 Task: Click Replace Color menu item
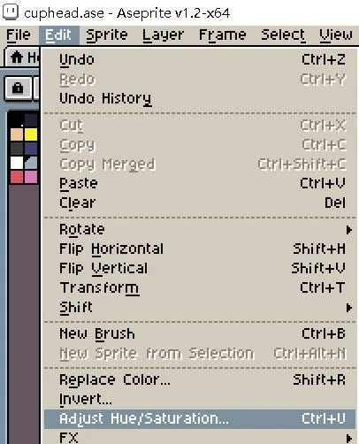point(200,379)
